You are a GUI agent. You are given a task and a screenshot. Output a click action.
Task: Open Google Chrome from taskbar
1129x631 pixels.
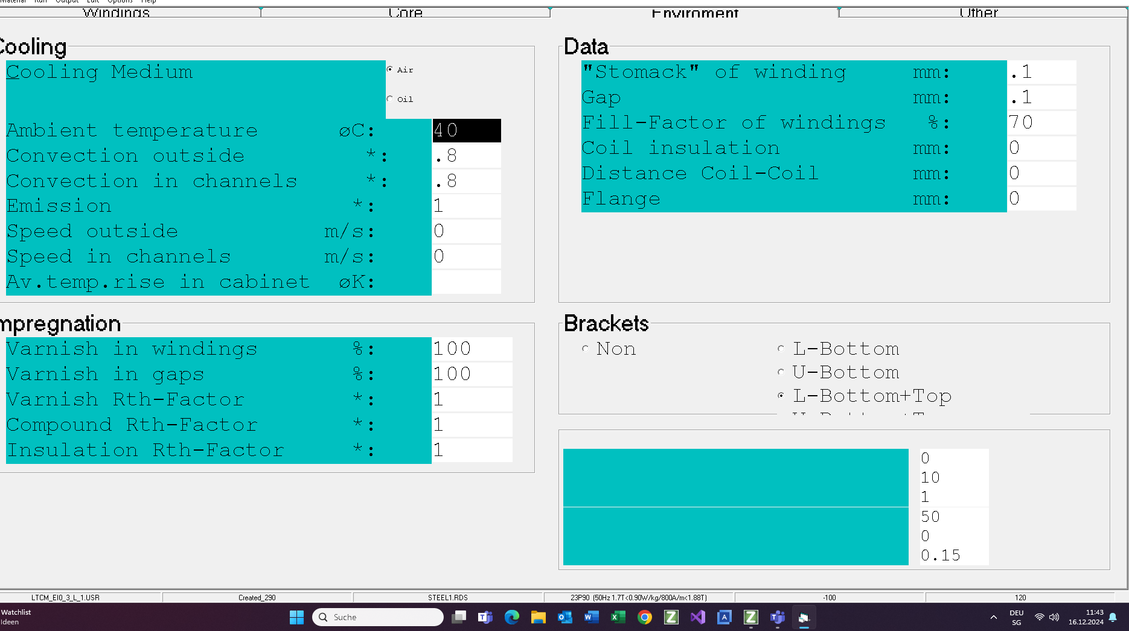point(645,617)
